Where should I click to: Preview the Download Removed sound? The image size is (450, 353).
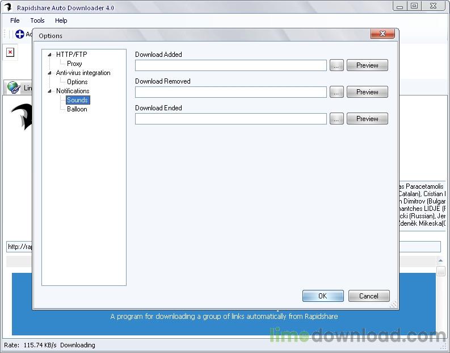click(x=367, y=92)
